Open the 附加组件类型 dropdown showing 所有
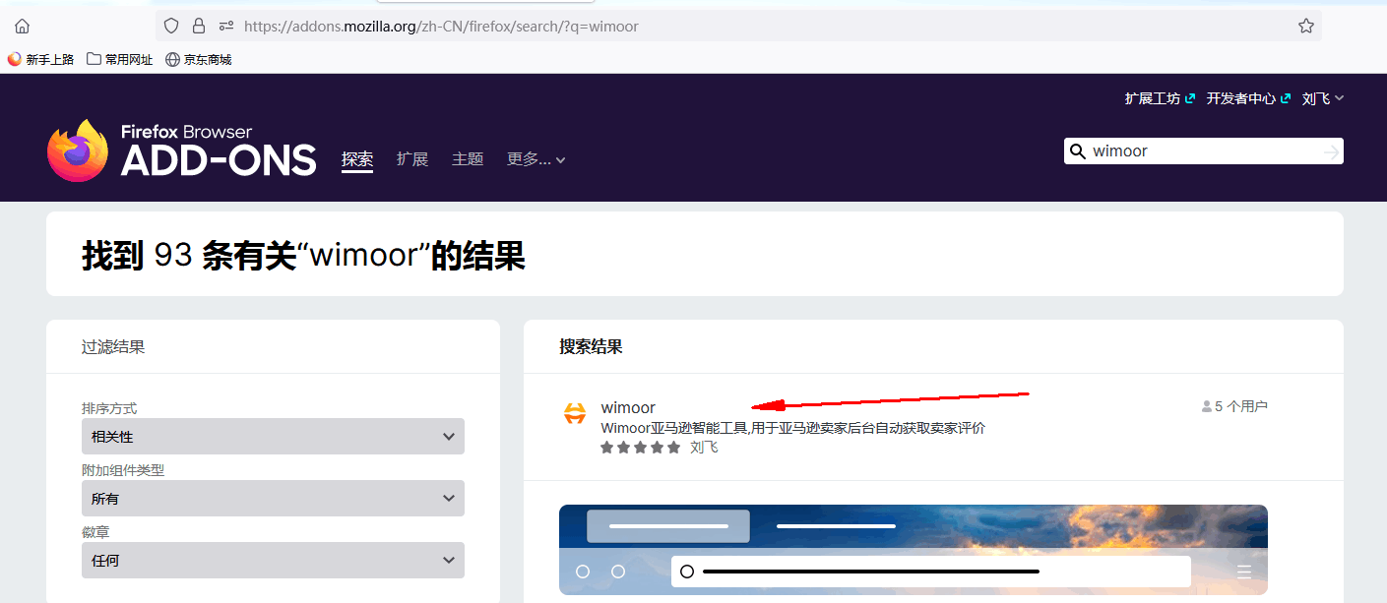This screenshot has width=1387, height=603. [x=273, y=498]
